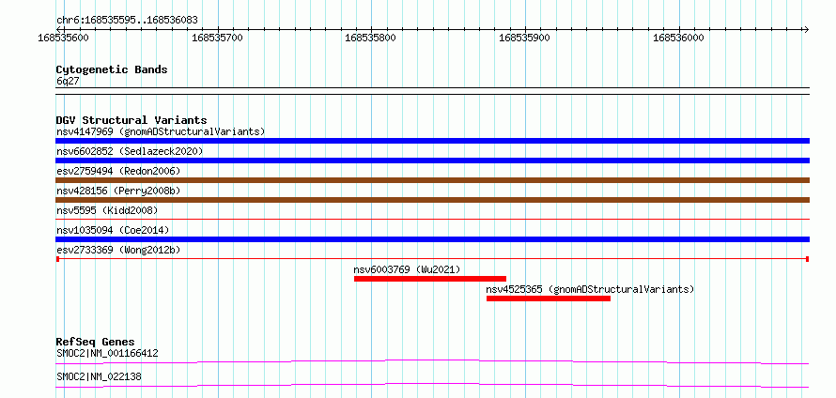The width and height of the screenshot is (836, 398).
Task: Select the magenta line under SMOC2|NM_022138
Action: coord(432,385)
